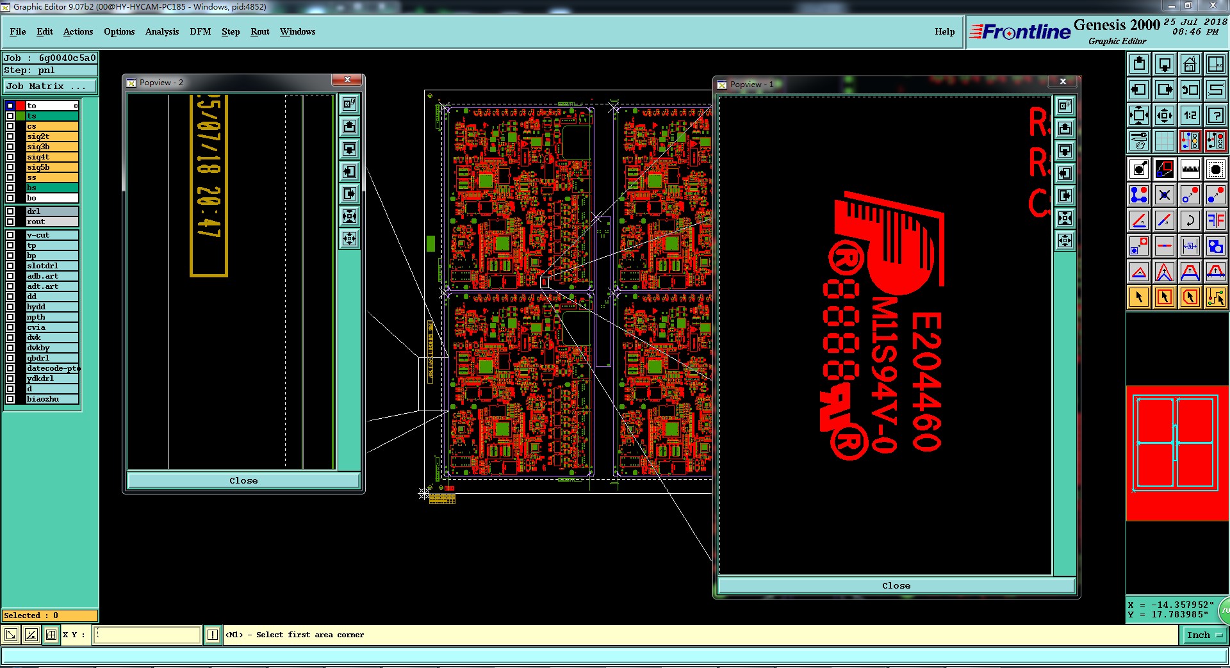Click the Step: pnl label
Screen dimensions: 1230x668
click(50, 70)
